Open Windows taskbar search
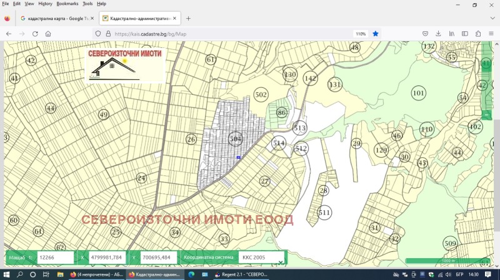Viewport: 500px width, 280px height. [20, 274]
